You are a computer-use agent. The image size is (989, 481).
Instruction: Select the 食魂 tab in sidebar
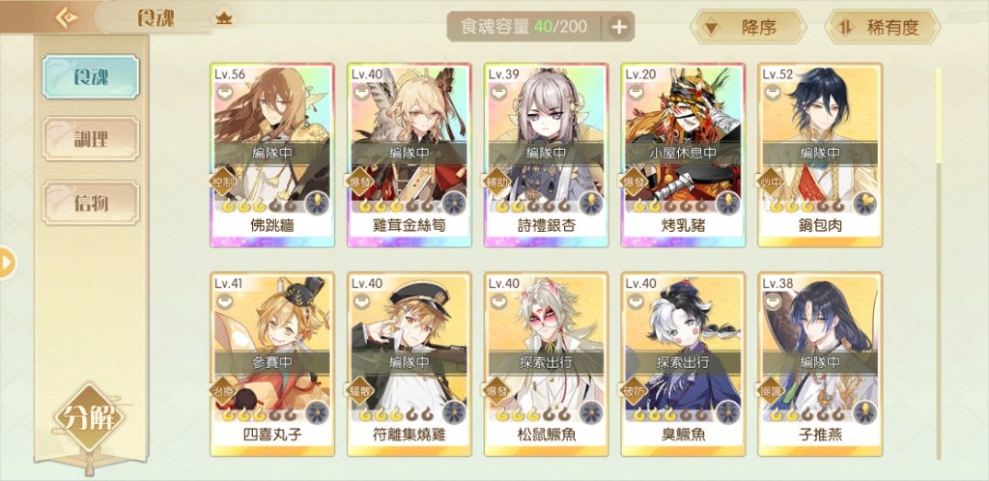click(x=91, y=76)
